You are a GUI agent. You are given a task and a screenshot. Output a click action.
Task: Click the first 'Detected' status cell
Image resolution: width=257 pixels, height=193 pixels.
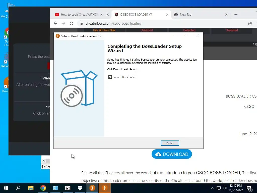click(147, 30)
